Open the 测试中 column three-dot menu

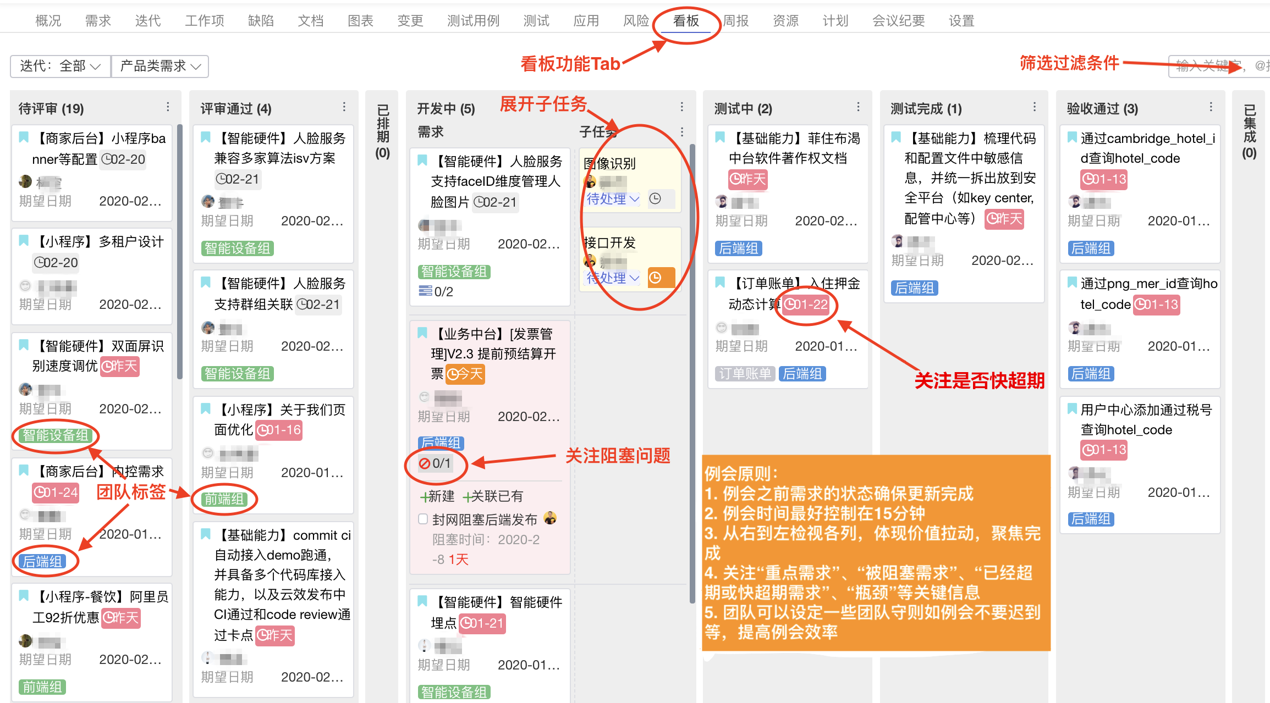(x=858, y=107)
